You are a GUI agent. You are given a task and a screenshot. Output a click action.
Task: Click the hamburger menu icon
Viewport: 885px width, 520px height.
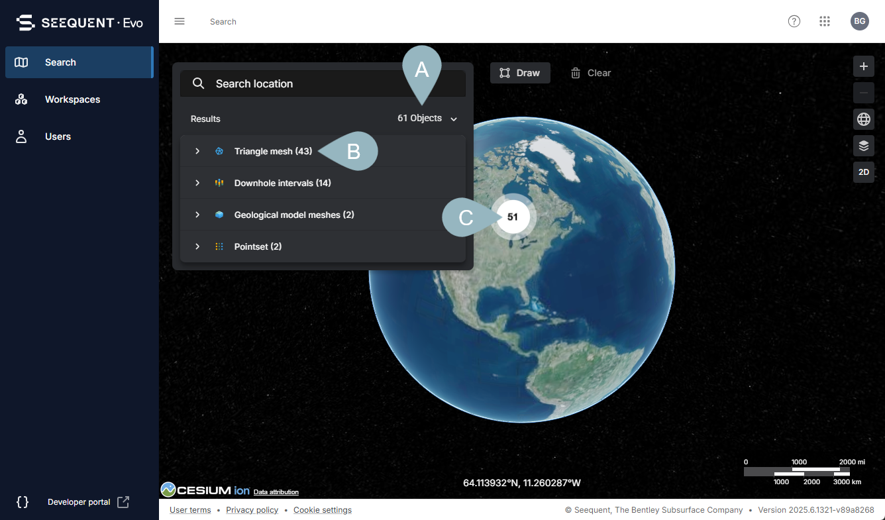pos(180,21)
